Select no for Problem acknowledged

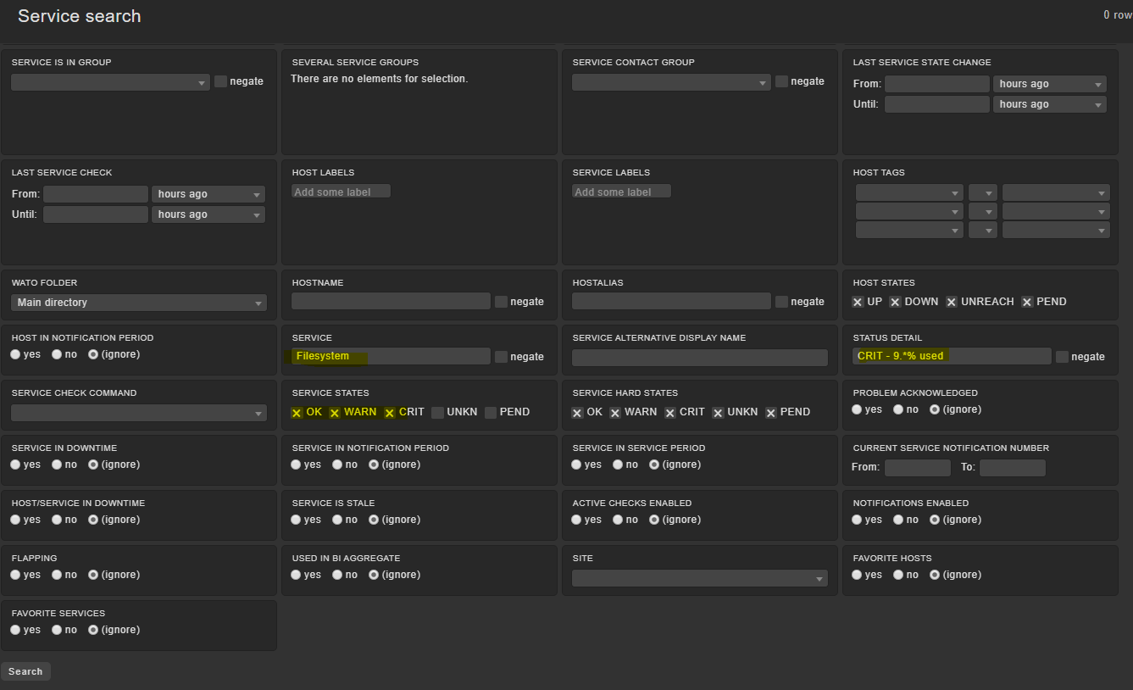[x=897, y=409]
